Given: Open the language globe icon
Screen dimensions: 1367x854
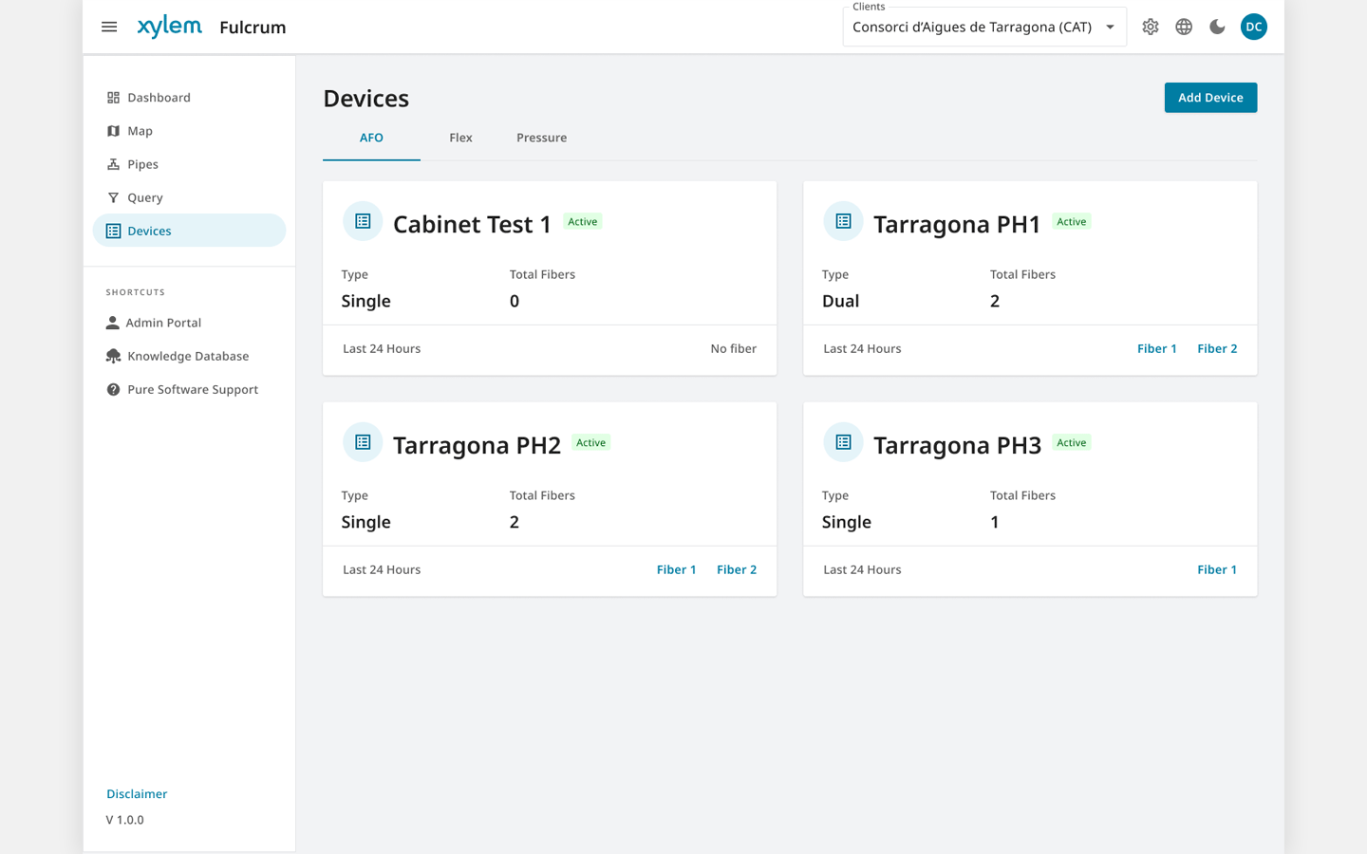Looking at the screenshot, I should 1184,27.
